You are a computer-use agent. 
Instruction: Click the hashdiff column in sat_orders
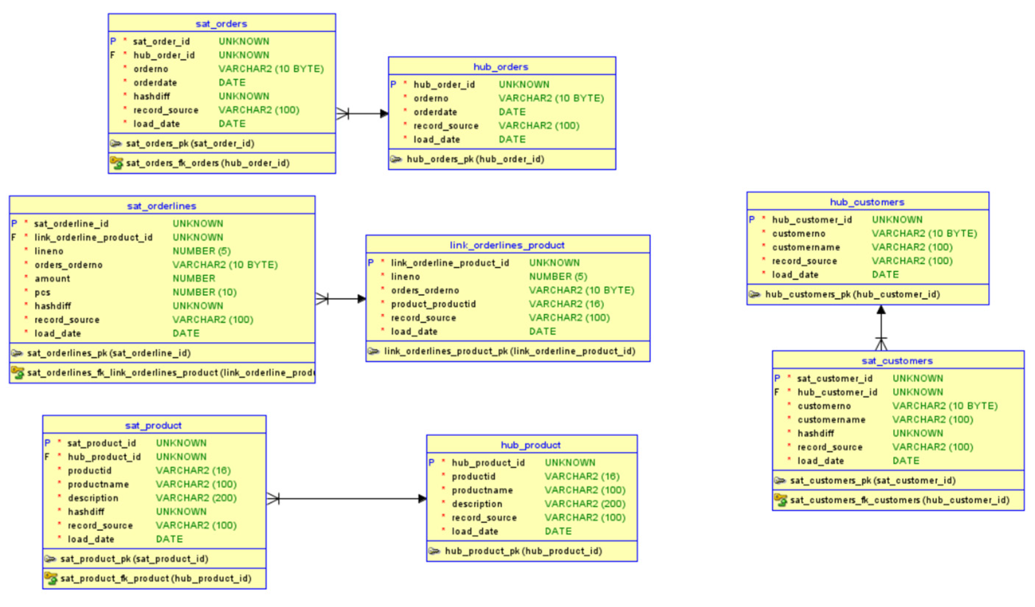click(152, 96)
